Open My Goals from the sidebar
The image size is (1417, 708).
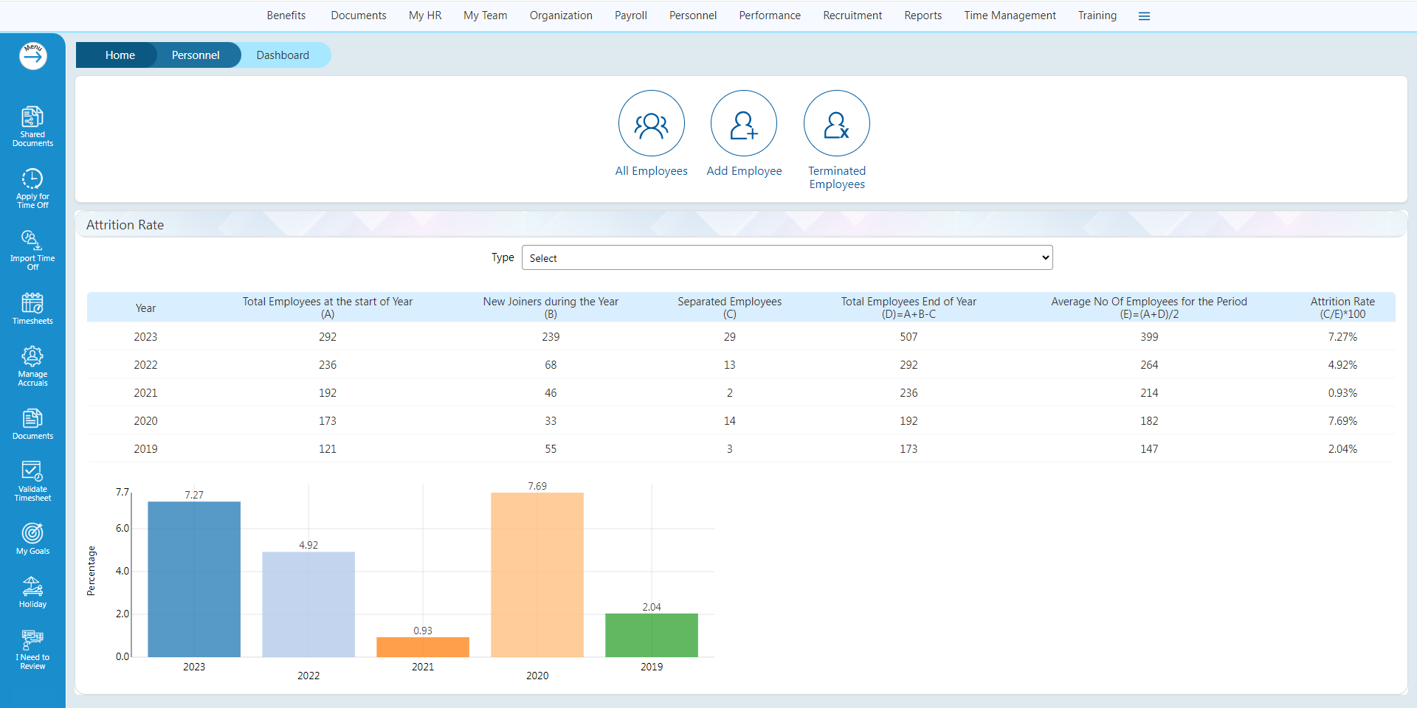(32, 538)
